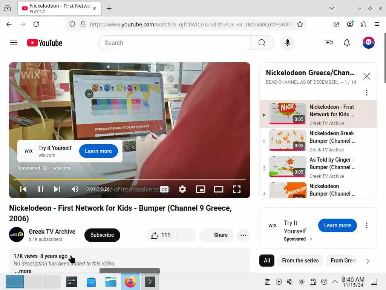386x290 pixels.
Task: Subscribe to Greek TV Archive
Action: (x=102, y=235)
